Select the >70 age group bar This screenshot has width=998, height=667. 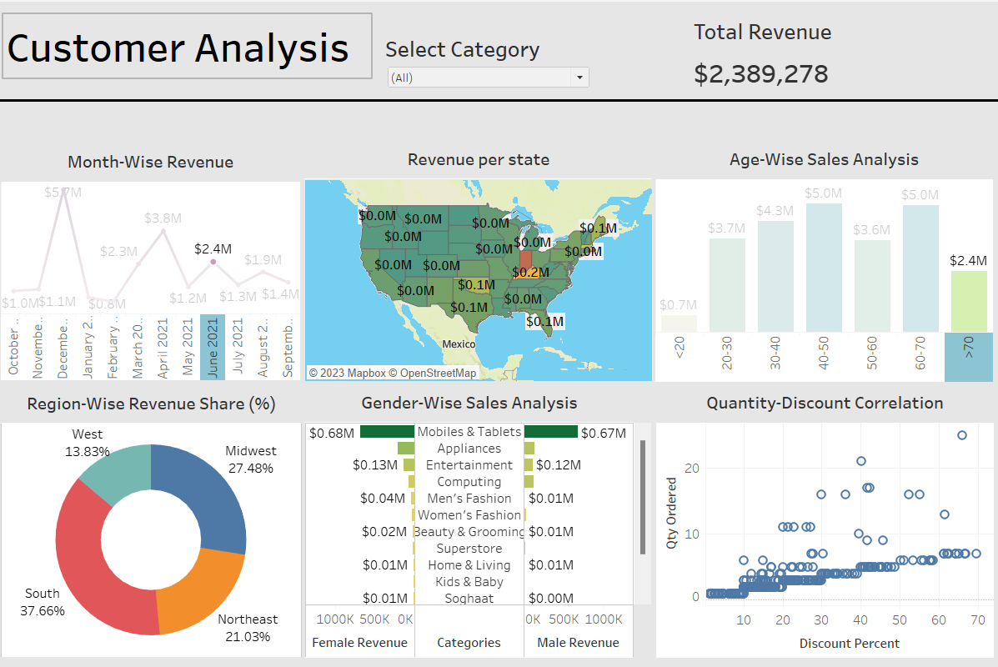(968, 301)
